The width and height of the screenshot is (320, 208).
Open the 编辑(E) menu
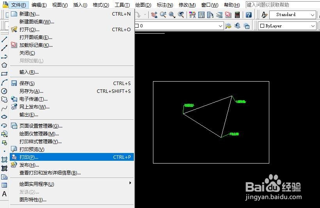coord(39,5)
